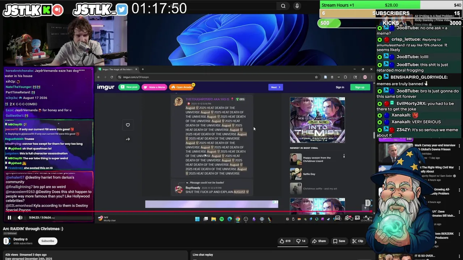Image resolution: width=463 pixels, height=260 pixels.
Task: Go forward in the streamed Chrome browser
Action: 105,77
